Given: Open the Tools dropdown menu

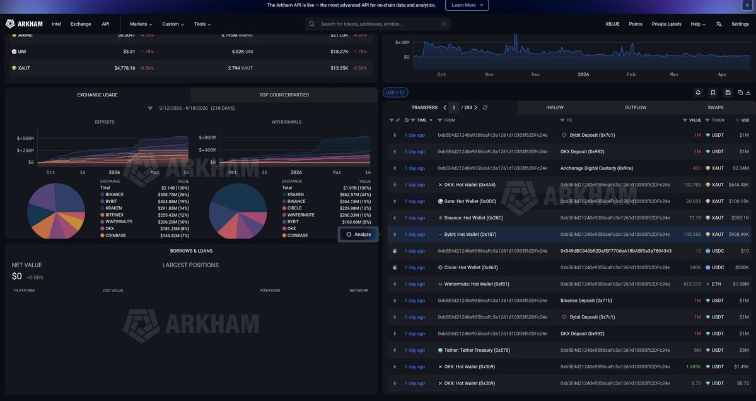Looking at the screenshot, I should point(202,24).
